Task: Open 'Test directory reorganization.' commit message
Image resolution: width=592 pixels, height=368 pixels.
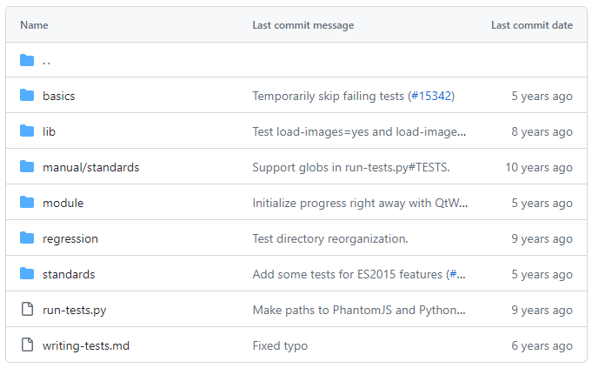Action: click(x=329, y=238)
